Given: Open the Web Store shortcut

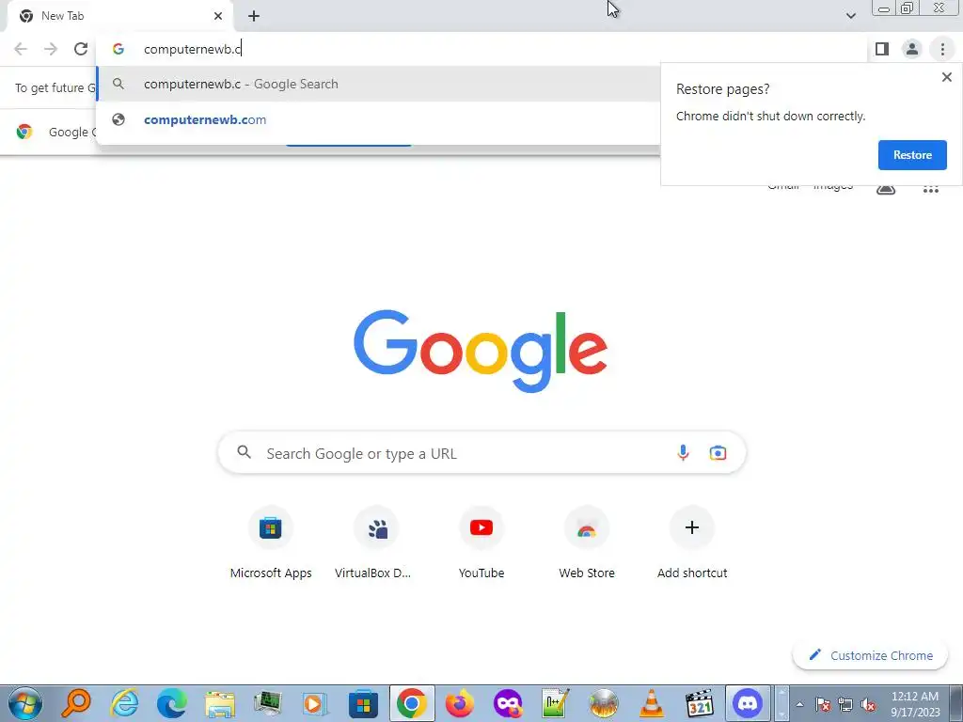Looking at the screenshot, I should click(x=587, y=544).
